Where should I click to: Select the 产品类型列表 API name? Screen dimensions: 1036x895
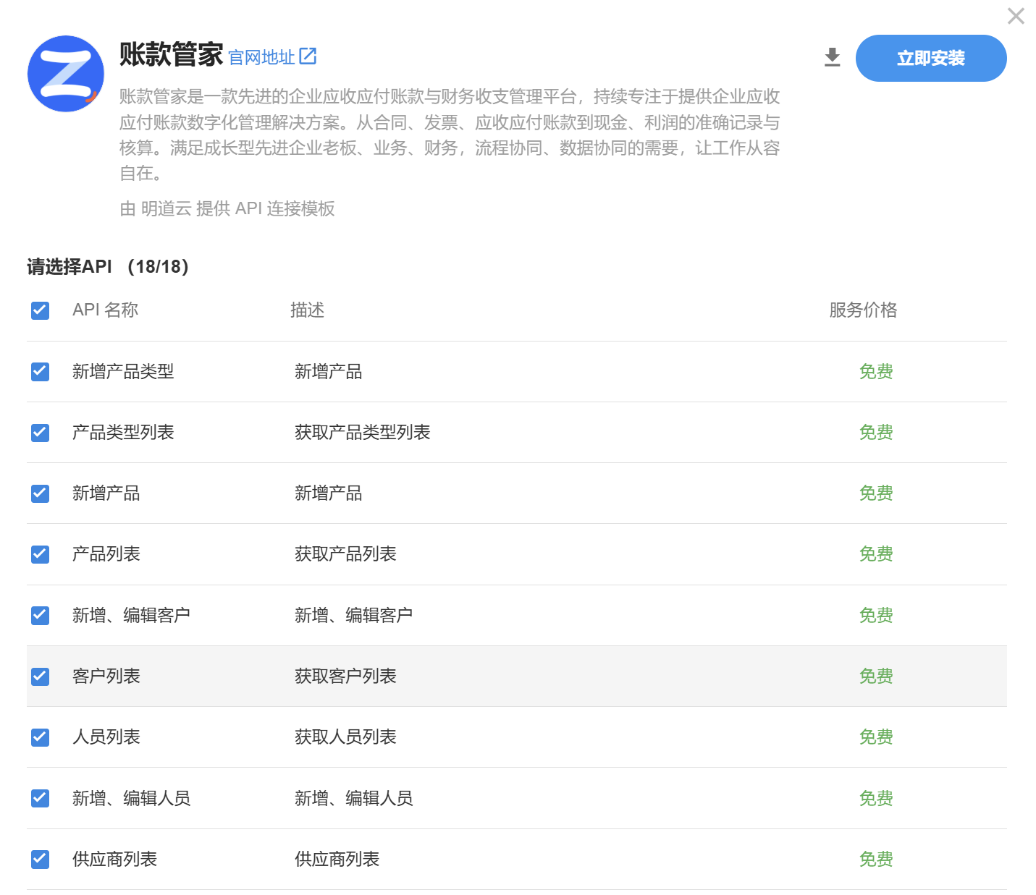coord(123,432)
